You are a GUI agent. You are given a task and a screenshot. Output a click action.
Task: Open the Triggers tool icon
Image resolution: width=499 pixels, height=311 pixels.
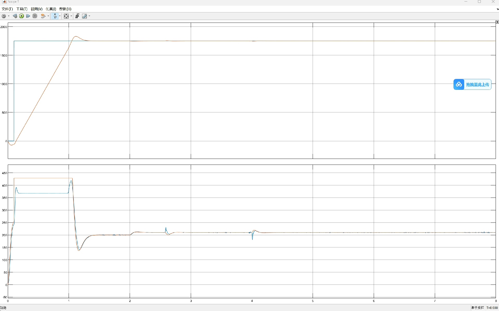pos(77,16)
